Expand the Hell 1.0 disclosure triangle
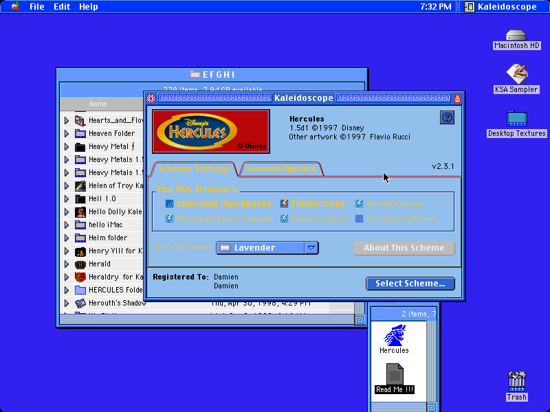Image resolution: width=550 pixels, height=412 pixels. (x=67, y=199)
